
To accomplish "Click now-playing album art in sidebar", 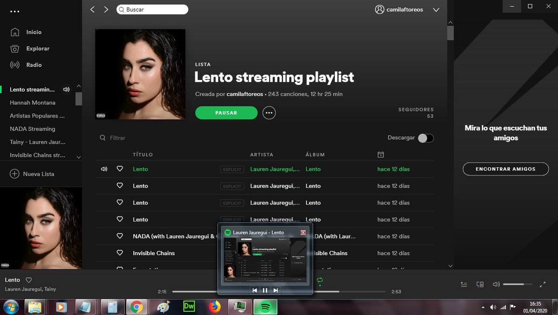I will click(41, 228).
